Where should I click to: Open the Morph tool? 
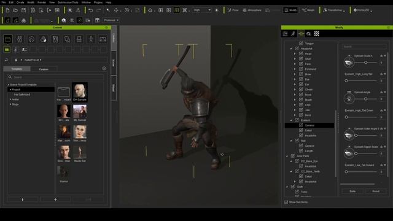(x=308, y=10)
